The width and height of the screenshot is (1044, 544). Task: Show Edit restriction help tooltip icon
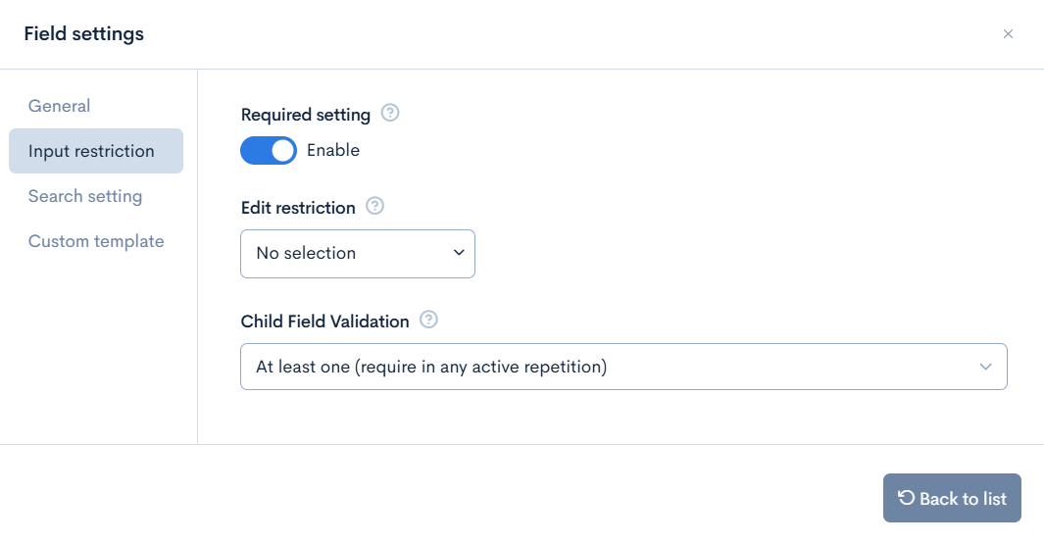(374, 206)
